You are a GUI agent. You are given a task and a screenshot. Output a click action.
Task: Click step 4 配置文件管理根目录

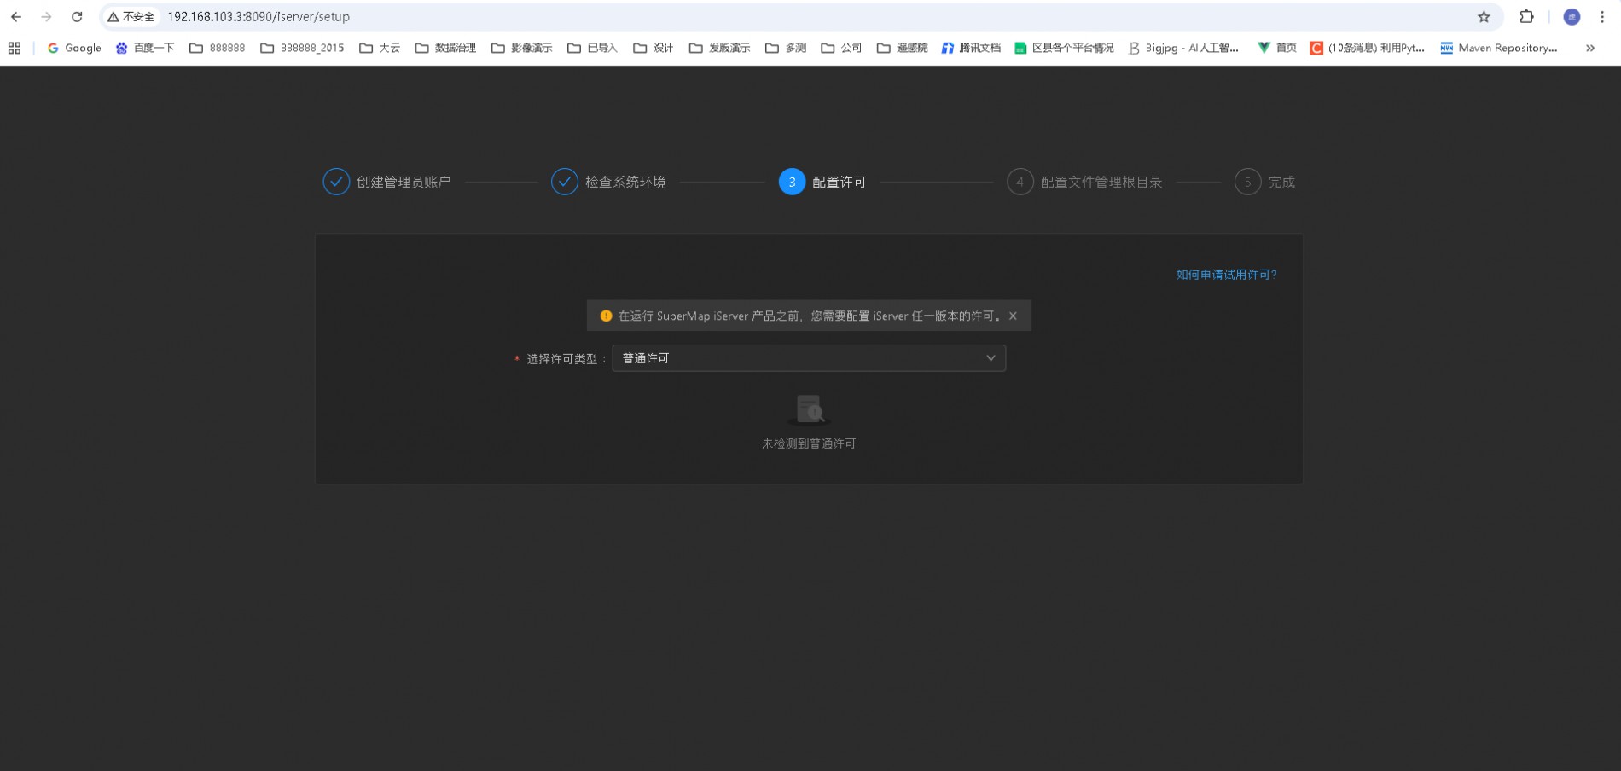[1084, 183]
